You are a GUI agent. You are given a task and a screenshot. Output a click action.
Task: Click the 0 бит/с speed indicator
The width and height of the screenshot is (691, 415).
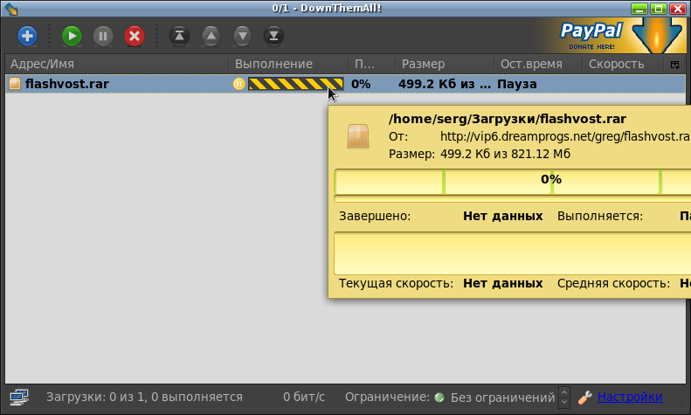click(304, 397)
